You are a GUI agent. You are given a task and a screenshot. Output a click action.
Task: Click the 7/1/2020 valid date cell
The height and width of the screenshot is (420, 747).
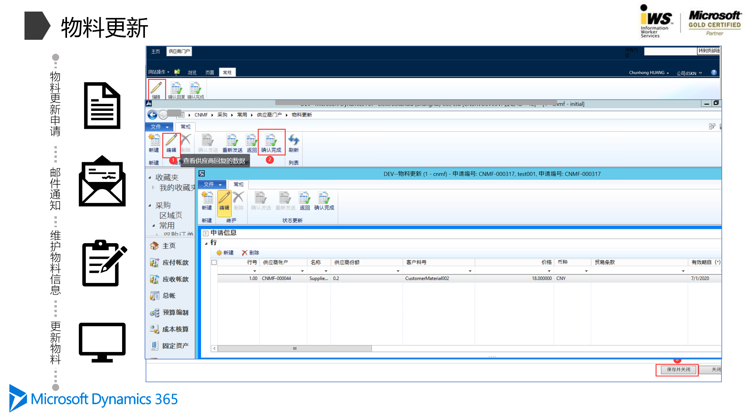pyautogui.click(x=704, y=278)
